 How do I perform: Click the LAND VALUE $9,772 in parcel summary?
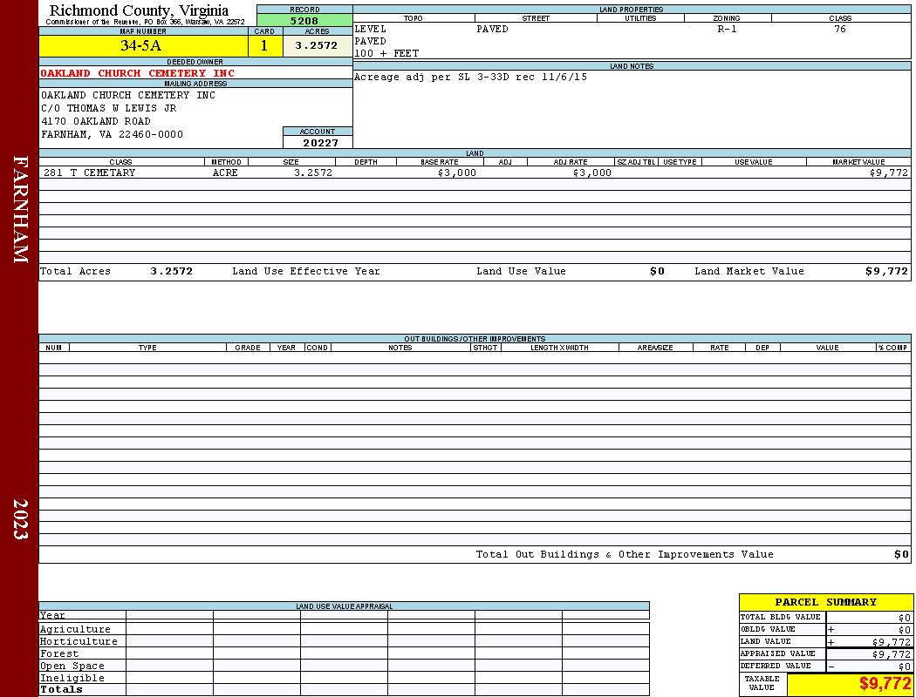[x=891, y=642]
